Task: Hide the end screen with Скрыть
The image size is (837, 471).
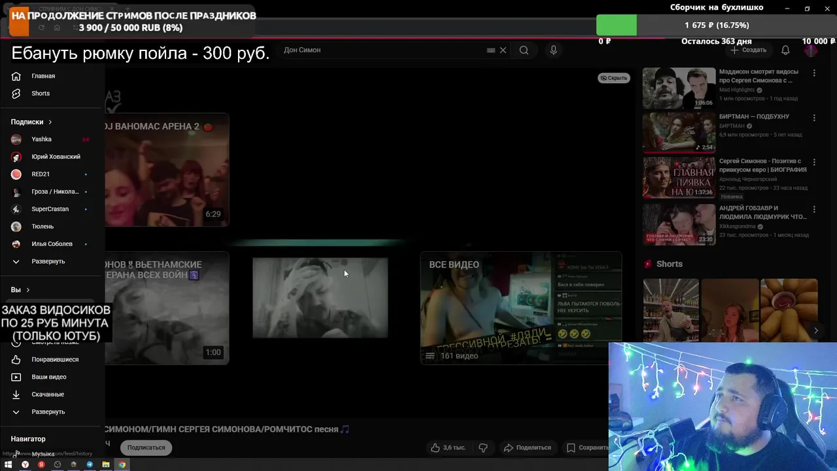Action: coord(613,78)
